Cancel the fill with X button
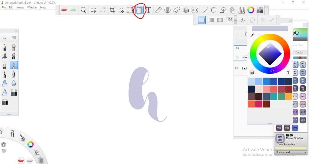Viewport: 309px width, 164px height. click(x=263, y=20)
